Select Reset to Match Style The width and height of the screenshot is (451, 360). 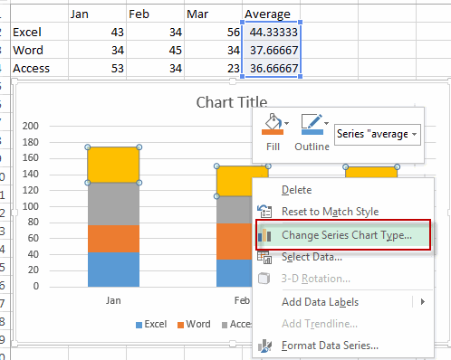pyautogui.click(x=330, y=212)
